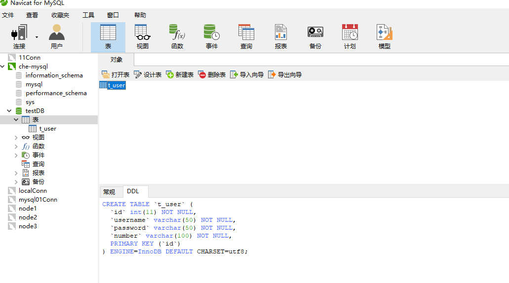Open the 文件 menu

(x=8, y=15)
